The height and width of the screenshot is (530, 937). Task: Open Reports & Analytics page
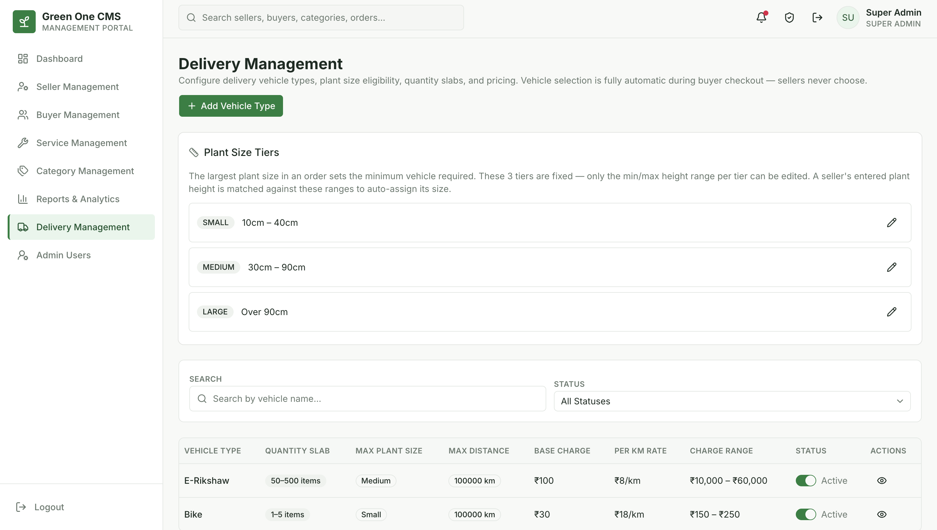(x=81, y=199)
